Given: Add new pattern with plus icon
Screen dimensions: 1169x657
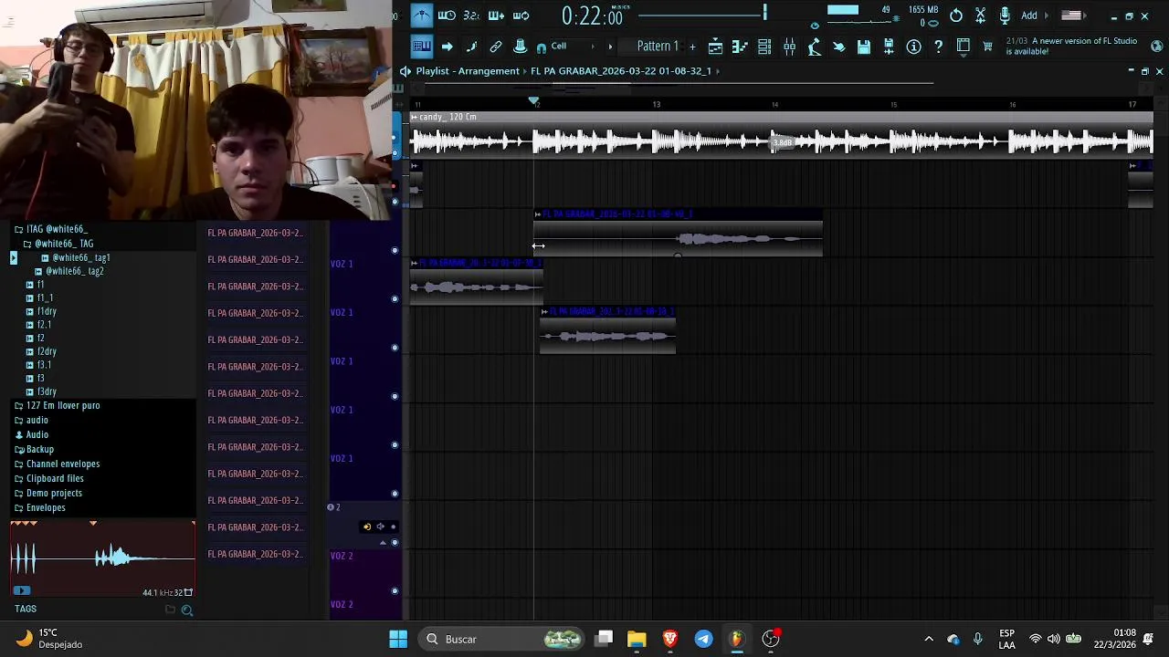Looking at the screenshot, I should click(692, 47).
